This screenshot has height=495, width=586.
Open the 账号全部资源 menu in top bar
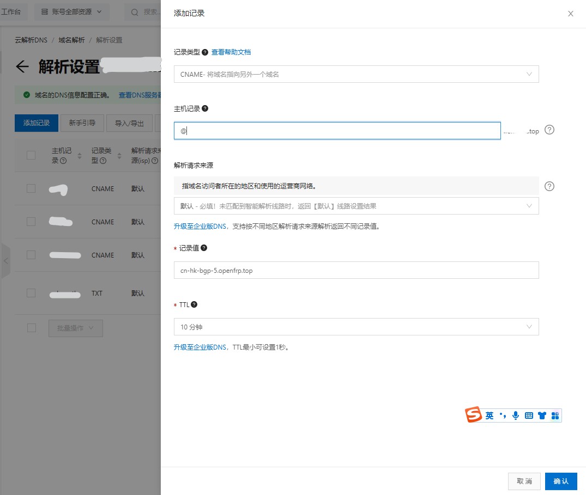click(71, 11)
